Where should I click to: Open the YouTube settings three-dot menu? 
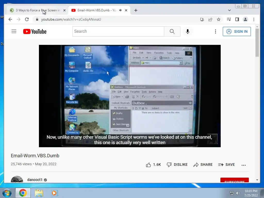click(215, 31)
